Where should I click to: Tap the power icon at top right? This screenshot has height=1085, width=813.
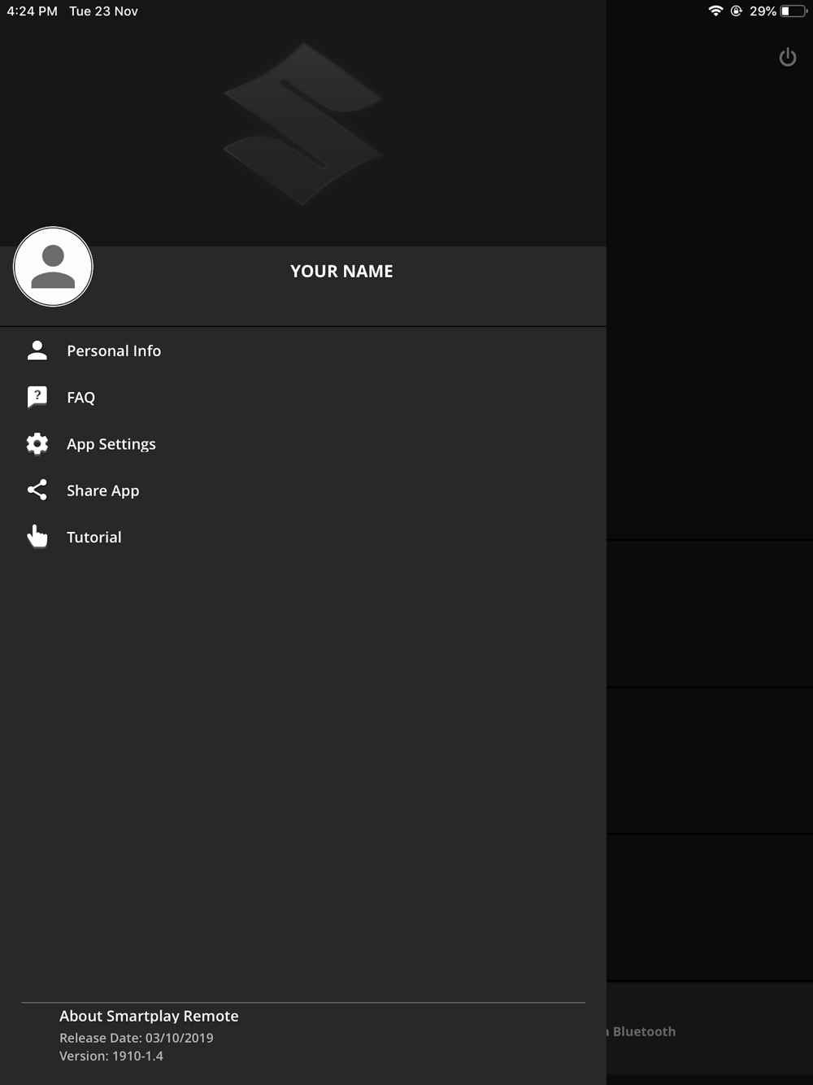pyautogui.click(x=788, y=58)
